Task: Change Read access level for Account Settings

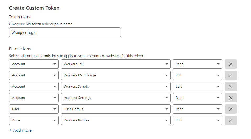Action: pos(198,98)
